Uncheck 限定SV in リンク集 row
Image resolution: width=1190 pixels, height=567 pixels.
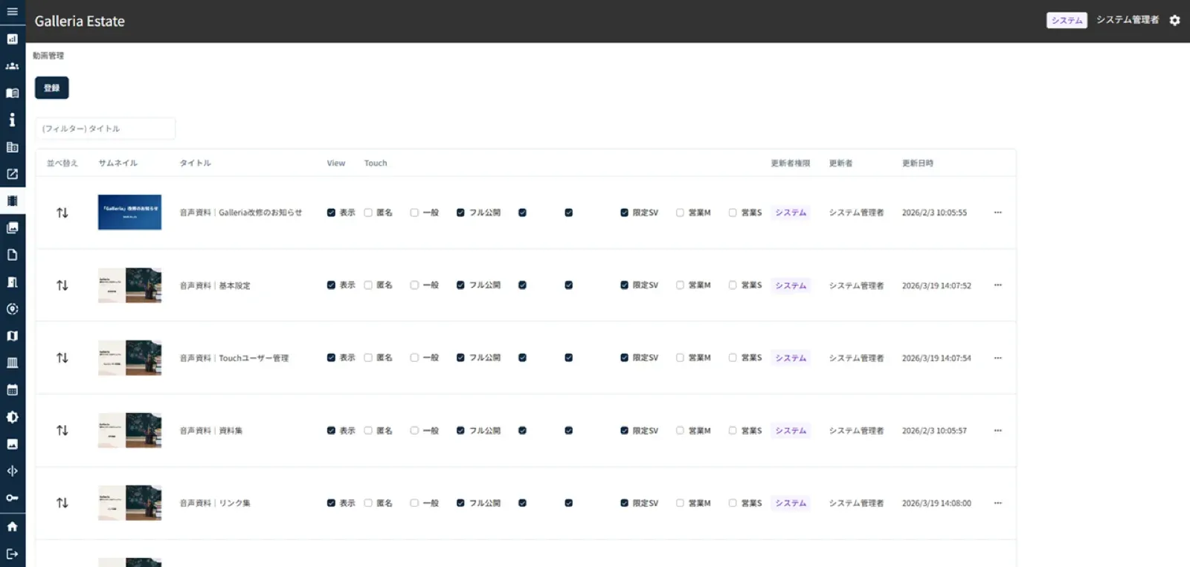624,503
